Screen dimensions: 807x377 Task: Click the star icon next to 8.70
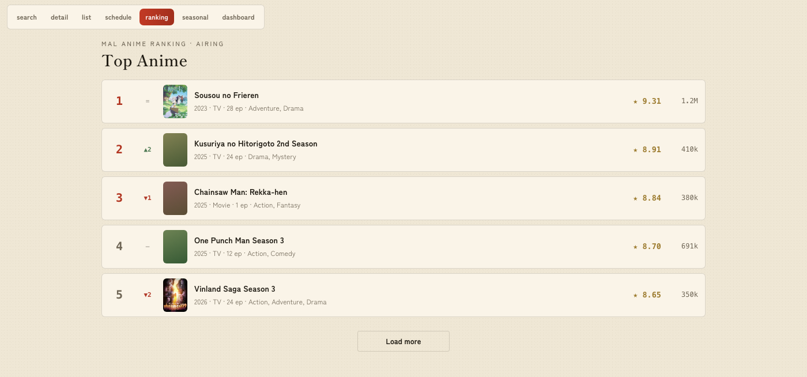[x=635, y=247]
